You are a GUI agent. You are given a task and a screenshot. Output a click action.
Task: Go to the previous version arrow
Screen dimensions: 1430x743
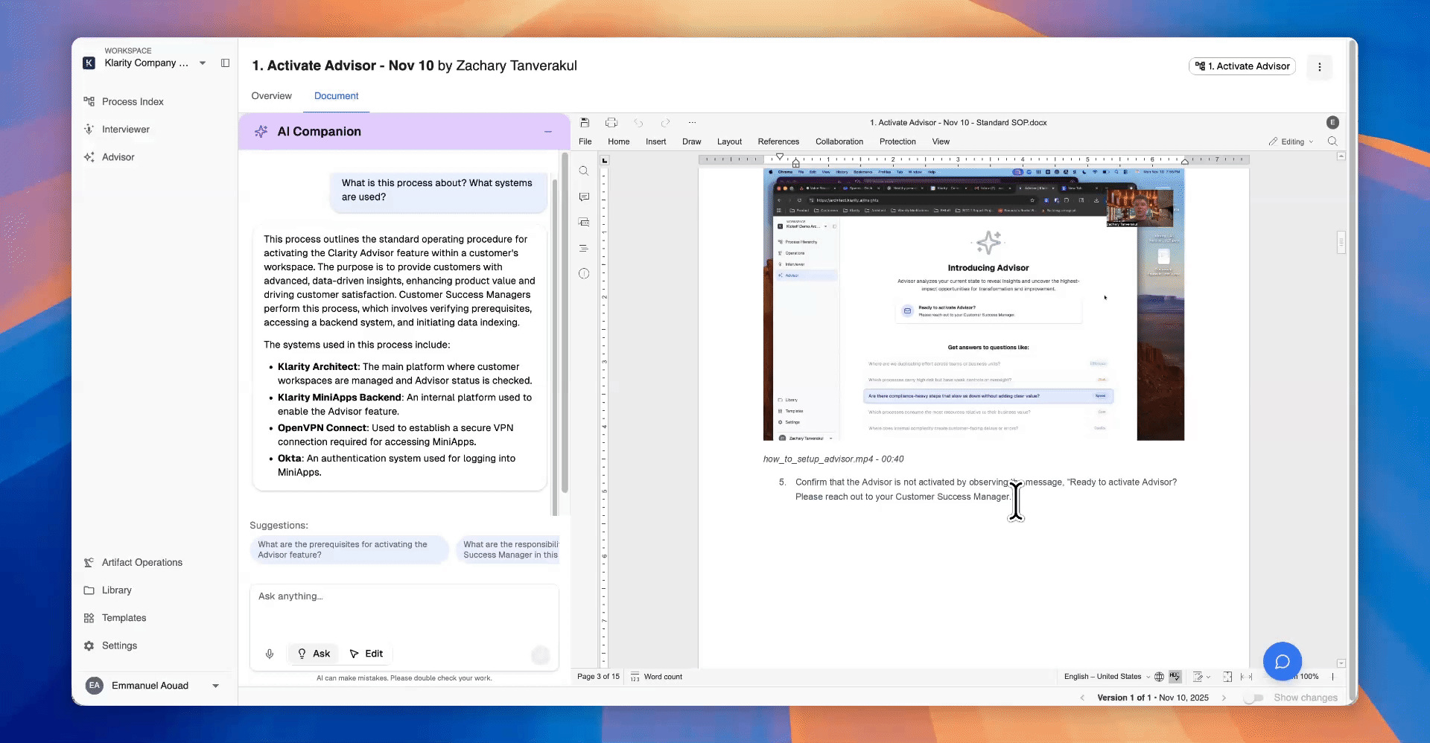pos(1082,698)
